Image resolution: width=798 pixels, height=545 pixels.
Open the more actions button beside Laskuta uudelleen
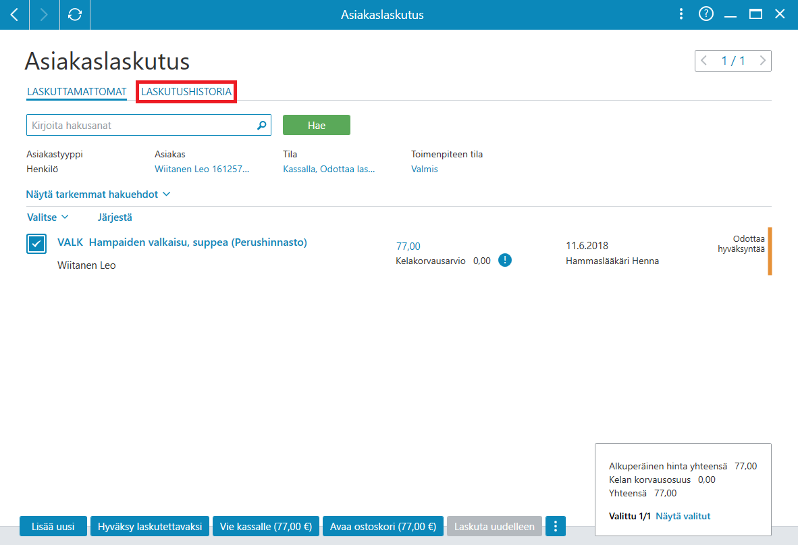click(x=555, y=526)
